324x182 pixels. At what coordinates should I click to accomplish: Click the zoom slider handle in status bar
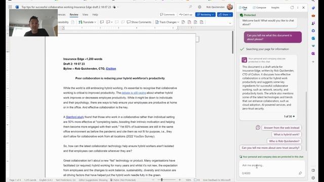pyautogui.click(x=161, y=180)
